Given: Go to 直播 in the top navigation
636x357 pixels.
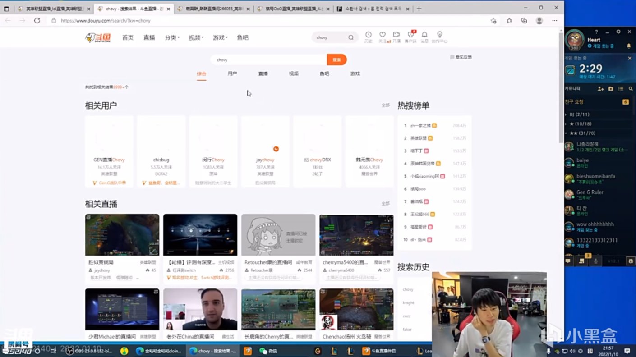Looking at the screenshot, I should (x=149, y=37).
